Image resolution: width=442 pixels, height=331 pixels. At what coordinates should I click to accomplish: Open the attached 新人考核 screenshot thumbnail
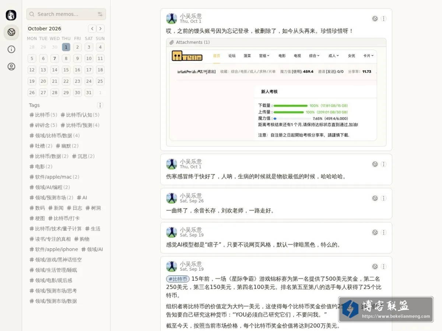point(273,96)
